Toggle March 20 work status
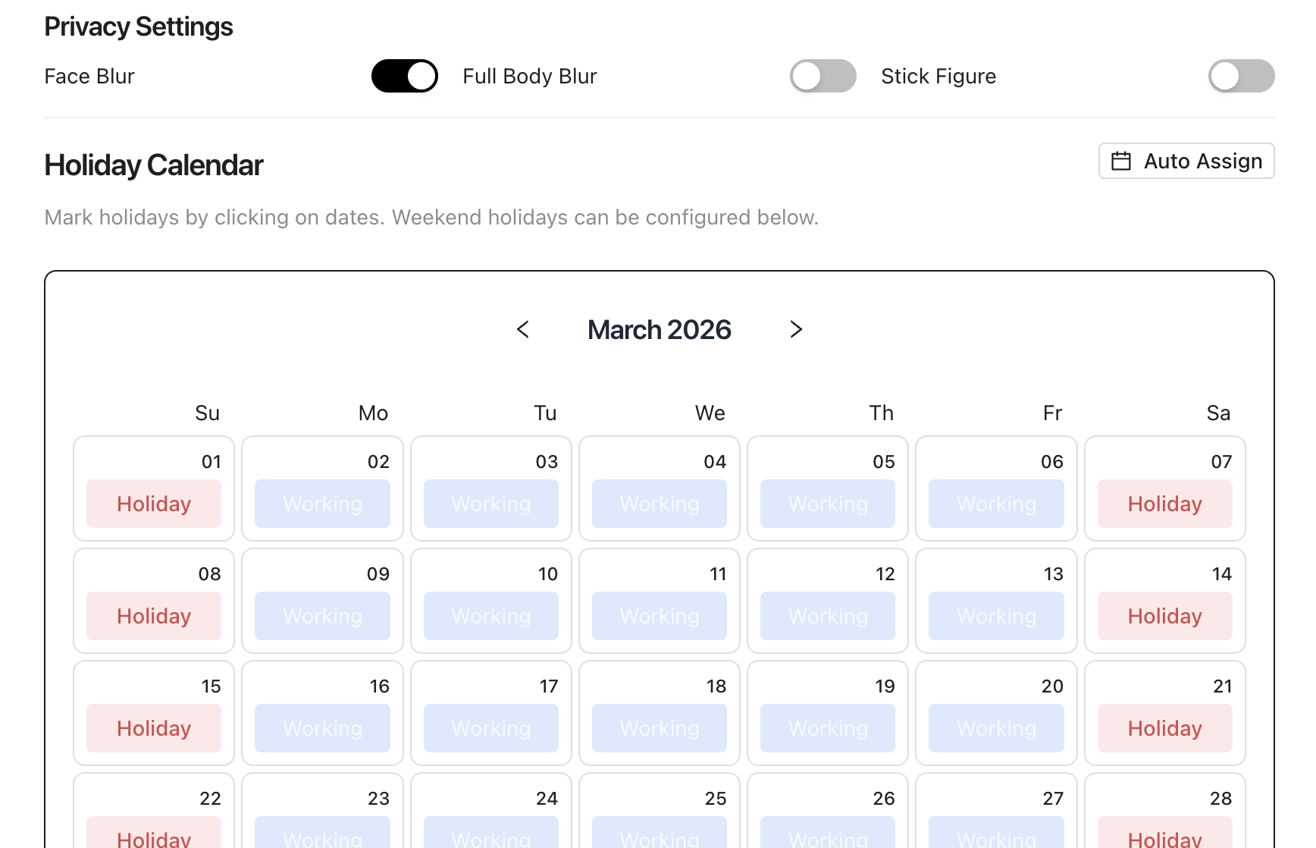The width and height of the screenshot is (1316, 848). (996, 728)
